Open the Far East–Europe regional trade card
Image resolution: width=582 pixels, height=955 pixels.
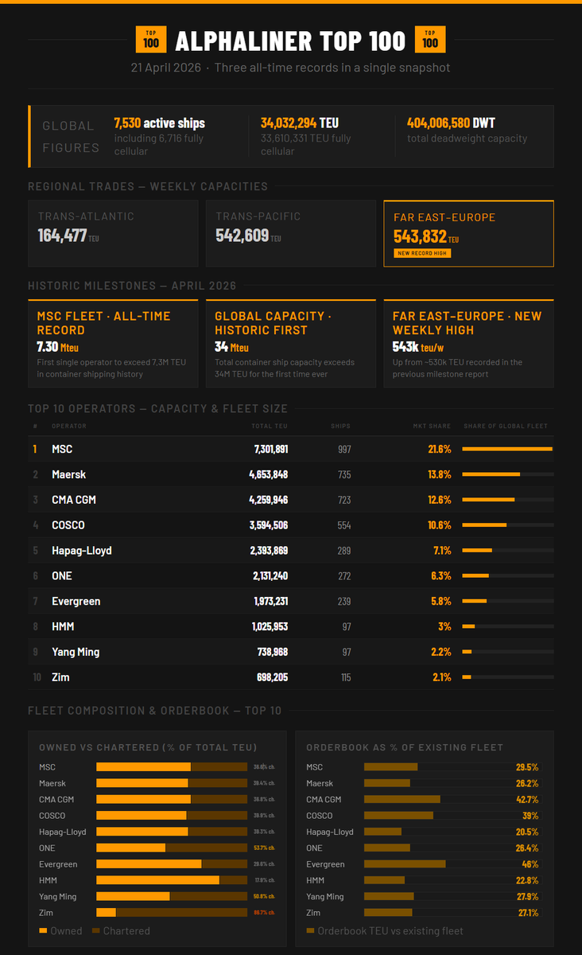[469, 233]
